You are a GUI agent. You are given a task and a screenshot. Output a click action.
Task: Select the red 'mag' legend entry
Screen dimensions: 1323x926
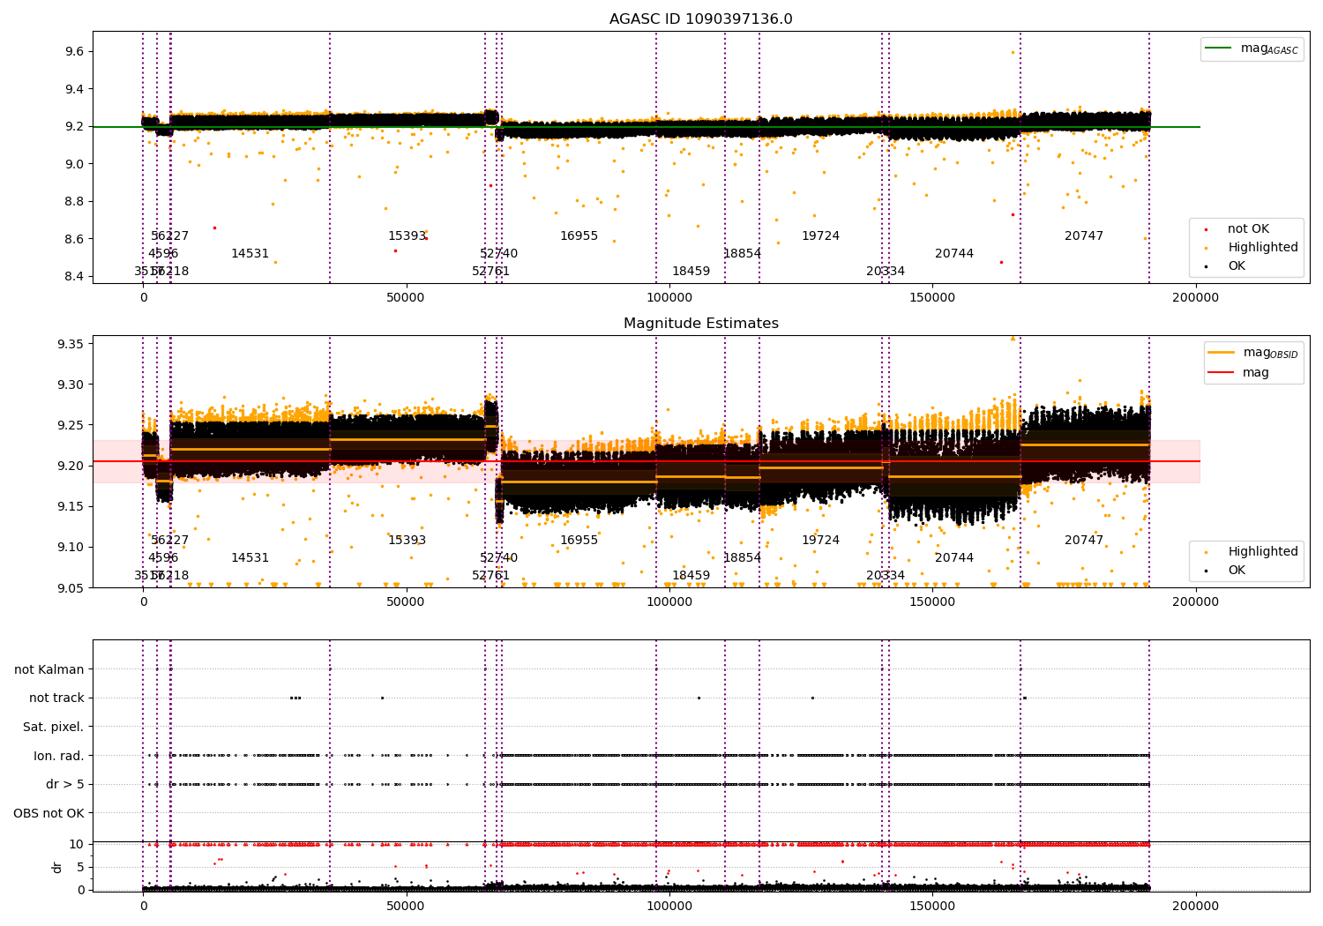click(x=1239, y=373)
